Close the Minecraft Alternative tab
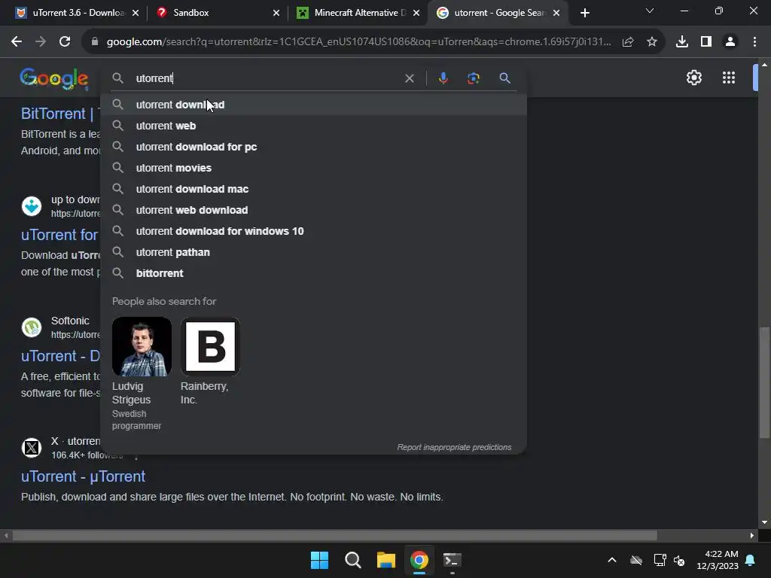The image size is (771, 578). pos(416,14)
